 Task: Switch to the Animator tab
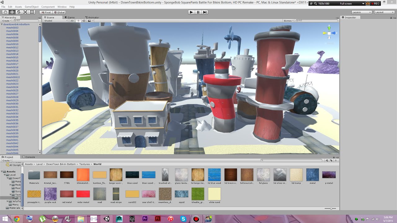click(92, 17)
